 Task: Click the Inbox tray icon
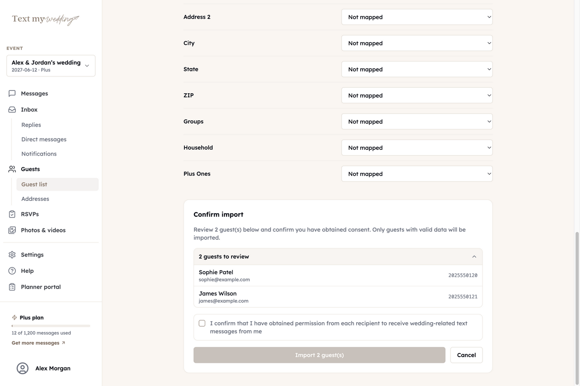click(x=12, y=110)
